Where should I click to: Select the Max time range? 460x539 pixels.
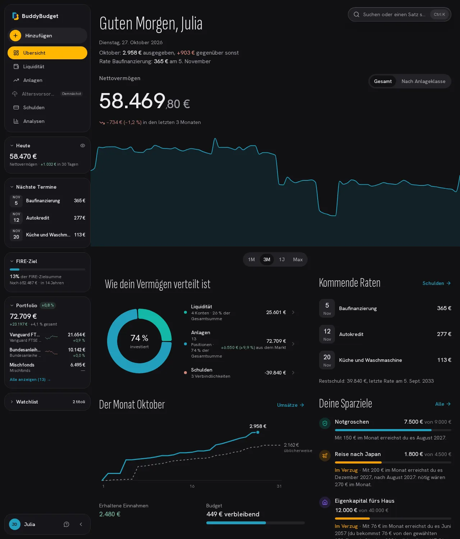click(x=298, y=259)
